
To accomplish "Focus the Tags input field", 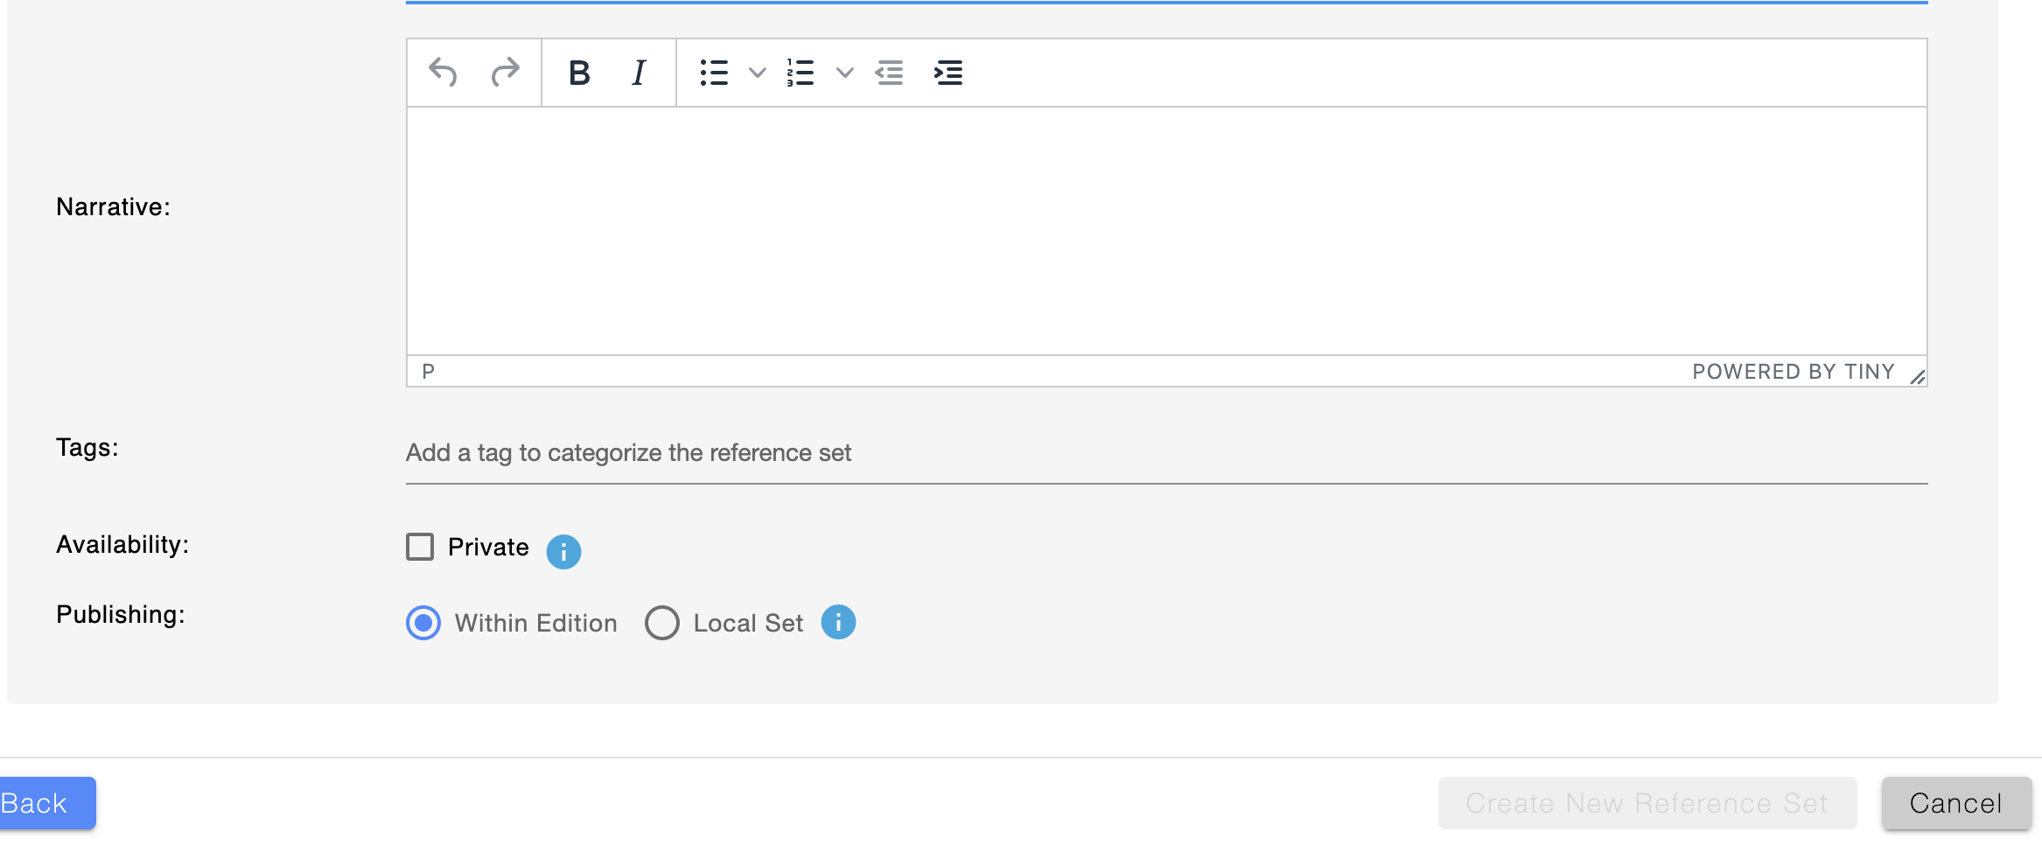I will 1166,453.
